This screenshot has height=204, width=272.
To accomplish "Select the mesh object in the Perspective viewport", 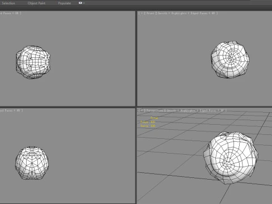I will (x=231, y=158).
